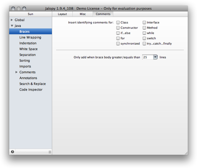The width and height of the screenshot is (197, 168).
Task: Click the Sun profile header
Action: coord(31,14)
